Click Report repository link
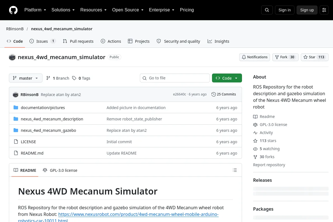Screen dimensions: 333x222 269,165
